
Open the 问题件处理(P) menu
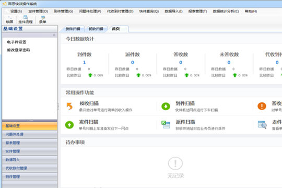point(90,11)
